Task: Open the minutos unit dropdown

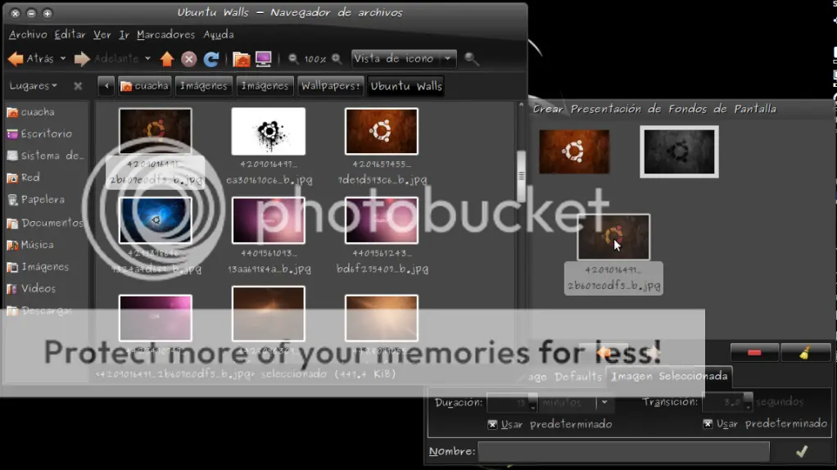Action: click(x=604, y=402)
